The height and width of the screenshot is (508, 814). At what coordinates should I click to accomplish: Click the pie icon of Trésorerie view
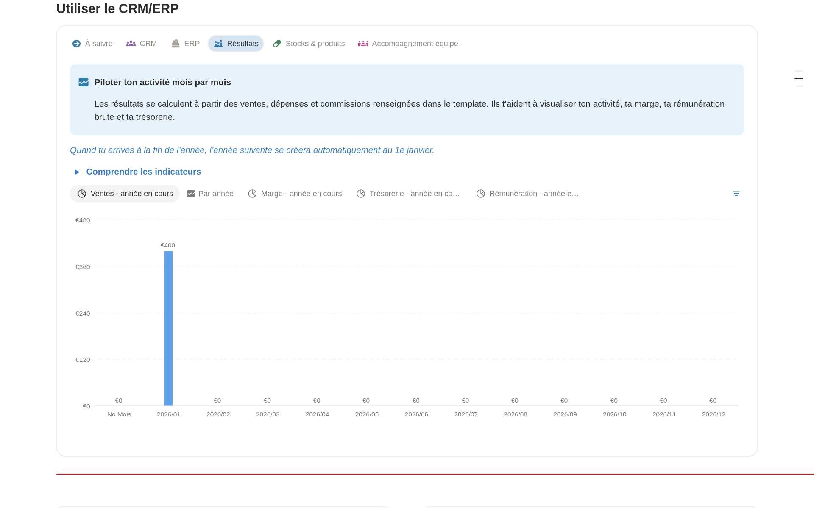click(x=361, y=194)
